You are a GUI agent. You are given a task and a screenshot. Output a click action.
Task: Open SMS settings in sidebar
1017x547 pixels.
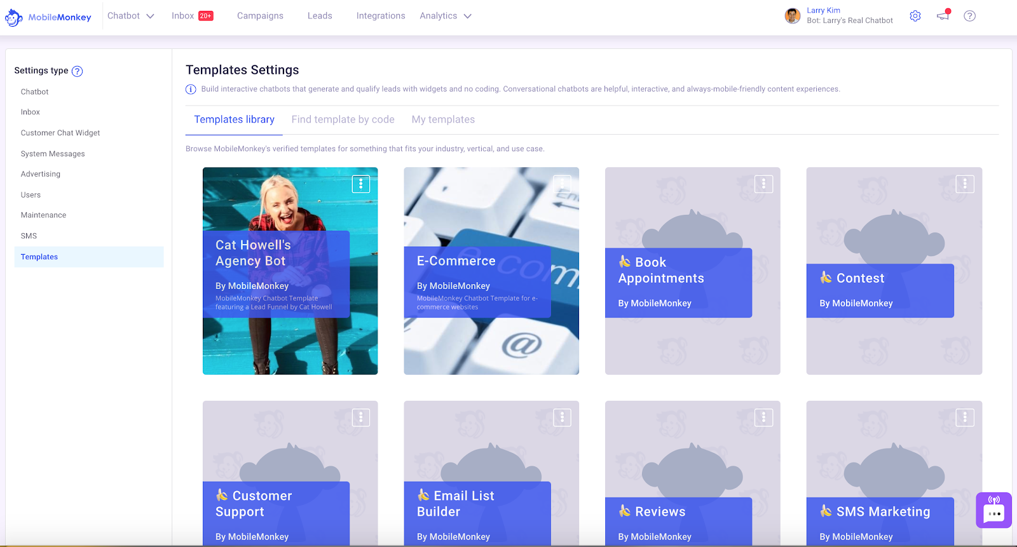pos(29,236)
